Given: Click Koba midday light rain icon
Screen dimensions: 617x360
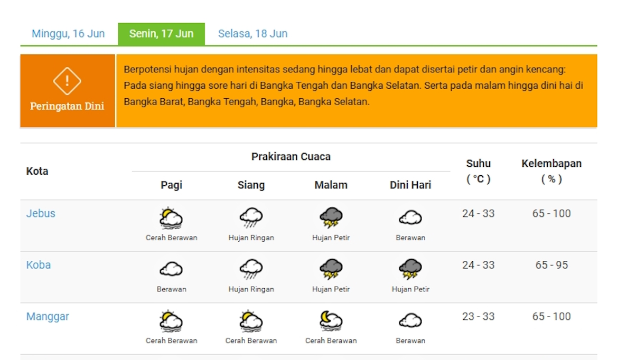Looking at the screenshot, I should point(251,269).
